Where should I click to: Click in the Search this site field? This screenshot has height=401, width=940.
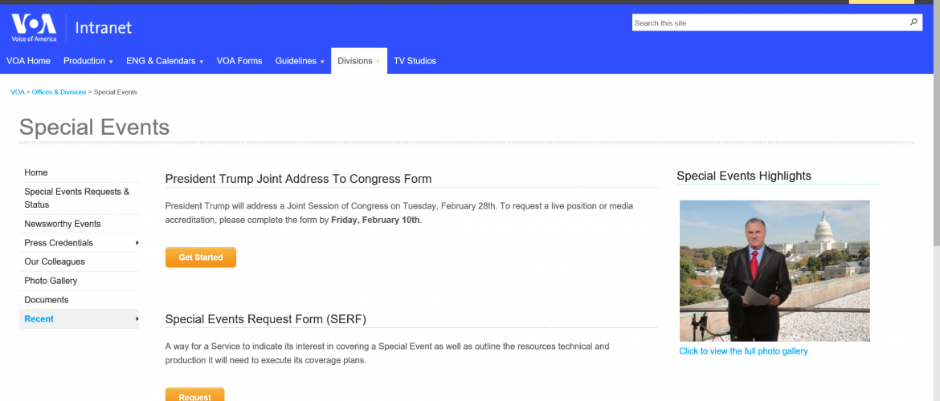click(x=770, y=22)
